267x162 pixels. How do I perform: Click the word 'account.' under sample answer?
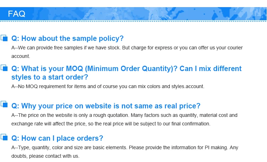(21, 56)
